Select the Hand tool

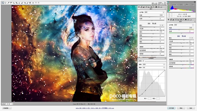coord(5,3)
